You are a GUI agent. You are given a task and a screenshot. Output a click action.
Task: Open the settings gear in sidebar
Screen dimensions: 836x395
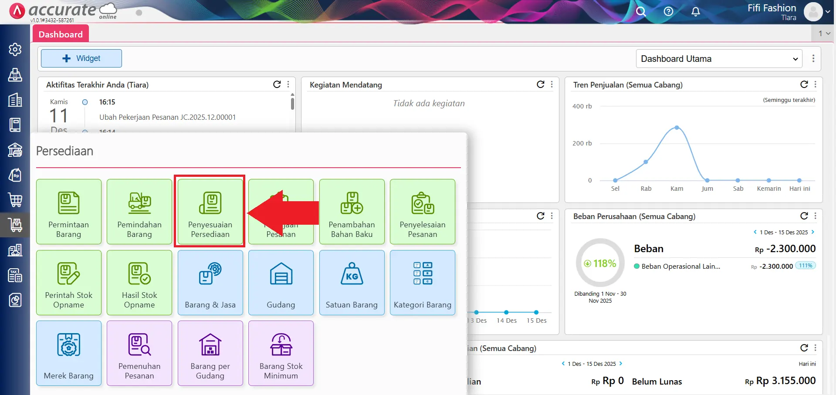[x=15, y=50]
